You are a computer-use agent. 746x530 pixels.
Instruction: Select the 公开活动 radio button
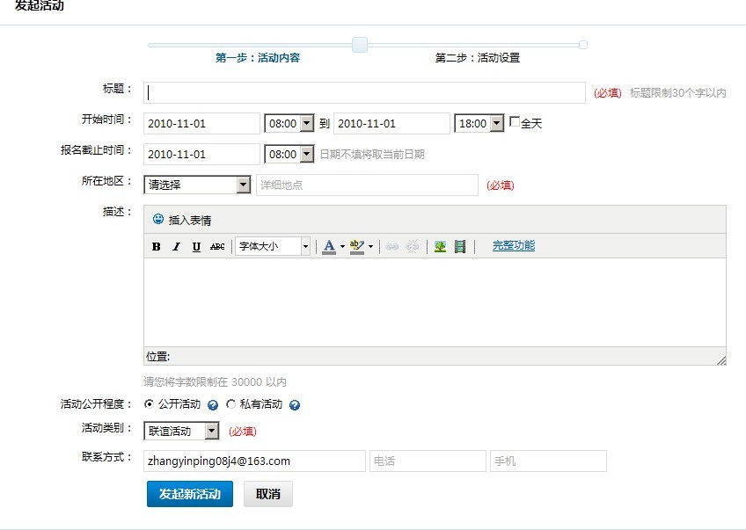[149, 404]
